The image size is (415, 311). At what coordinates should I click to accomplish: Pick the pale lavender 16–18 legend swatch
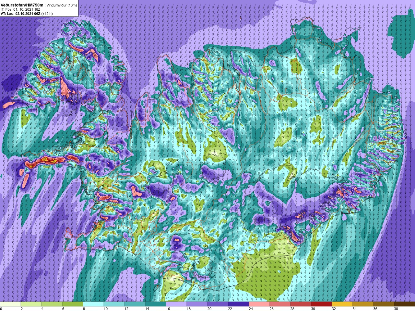[x=176, y=304]
